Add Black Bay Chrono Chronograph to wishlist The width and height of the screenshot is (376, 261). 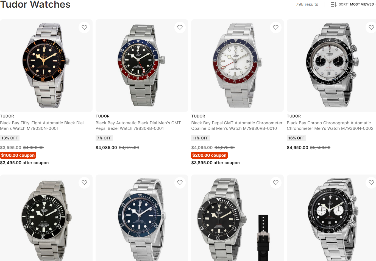pos(371,27)
